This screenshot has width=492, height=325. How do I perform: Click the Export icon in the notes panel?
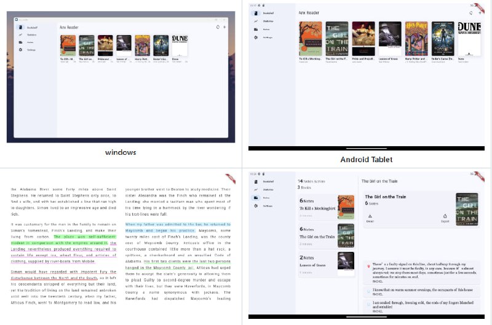[445, 216]
